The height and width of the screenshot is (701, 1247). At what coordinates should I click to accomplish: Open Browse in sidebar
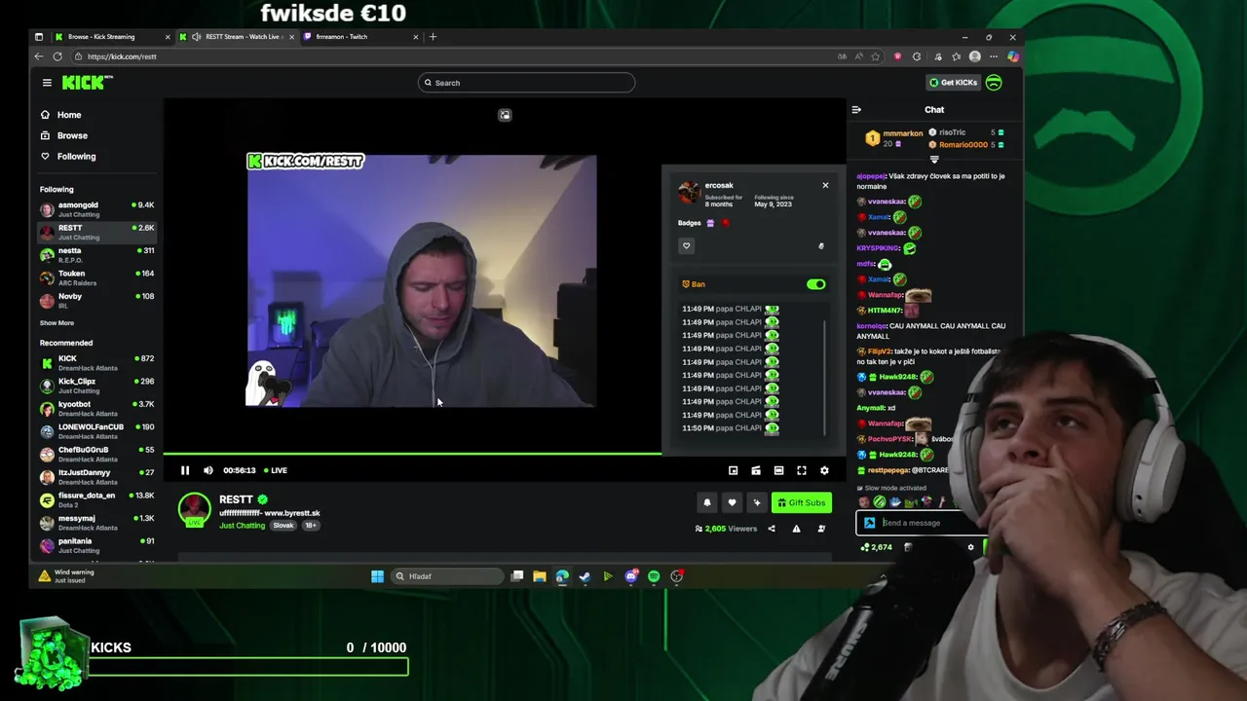click(71, 135)
